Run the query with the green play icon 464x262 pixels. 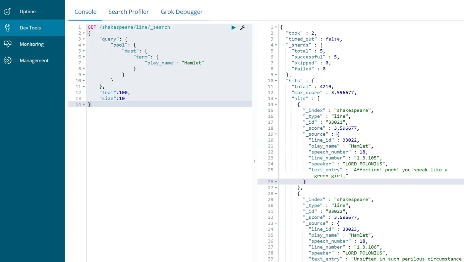(233, 27)
